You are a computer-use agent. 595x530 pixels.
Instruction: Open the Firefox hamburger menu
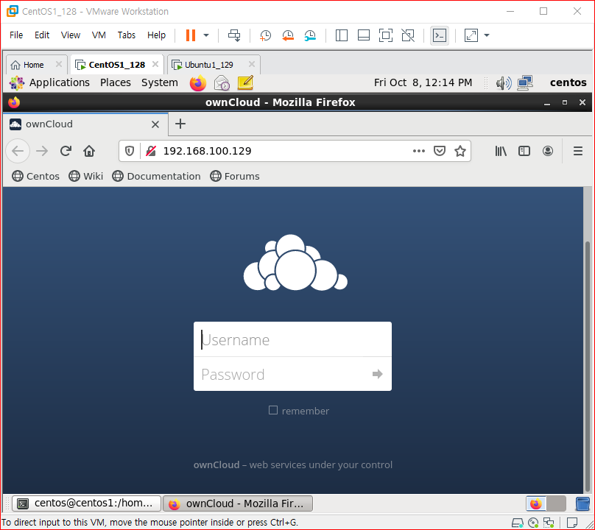[578, 151]
